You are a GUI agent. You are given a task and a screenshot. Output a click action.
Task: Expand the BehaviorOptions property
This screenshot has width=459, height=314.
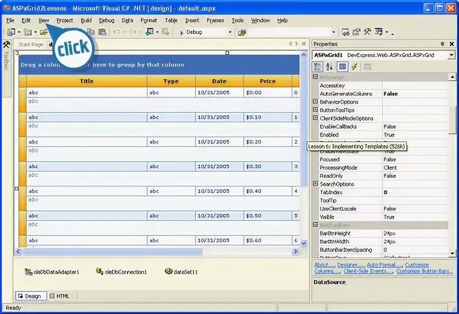pyautogui.click(x=316, y=101)
